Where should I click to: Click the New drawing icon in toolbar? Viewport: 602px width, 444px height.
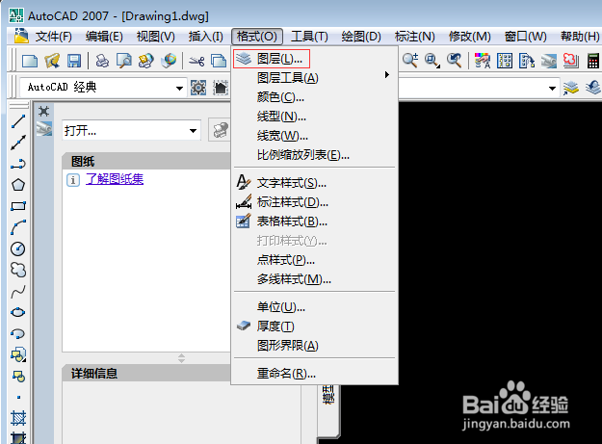click(30, 61)
